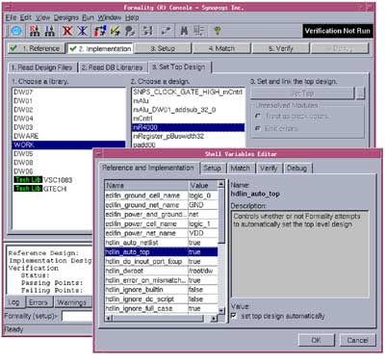Click the Verification Not Run status box
Screen dimensions: 385x364
[x=338, y=31]
